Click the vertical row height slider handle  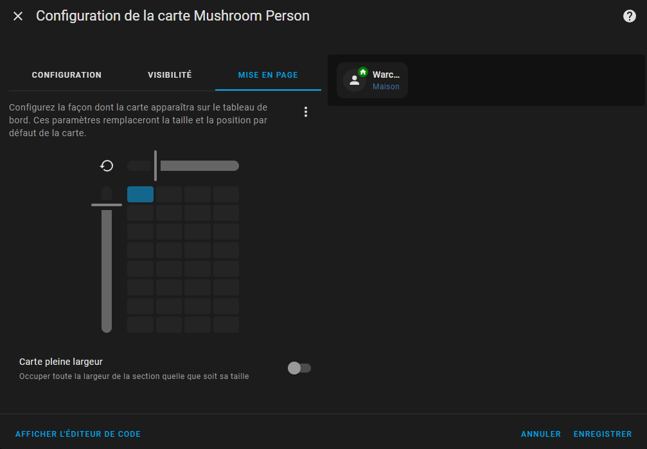(107, 205)
